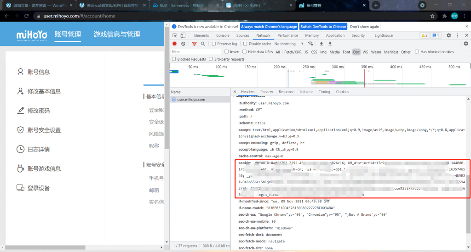Select Fetch/XHR request type filter
The image size is (471, 252).
tap(293, 52)
